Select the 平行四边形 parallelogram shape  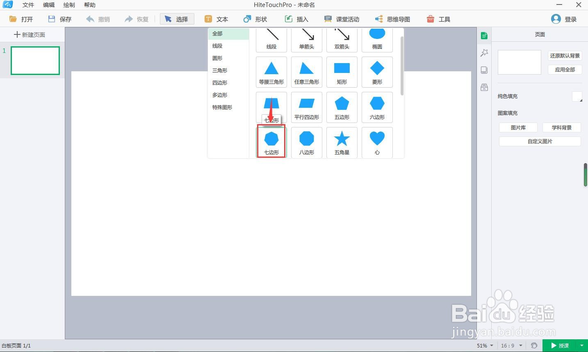307,107
